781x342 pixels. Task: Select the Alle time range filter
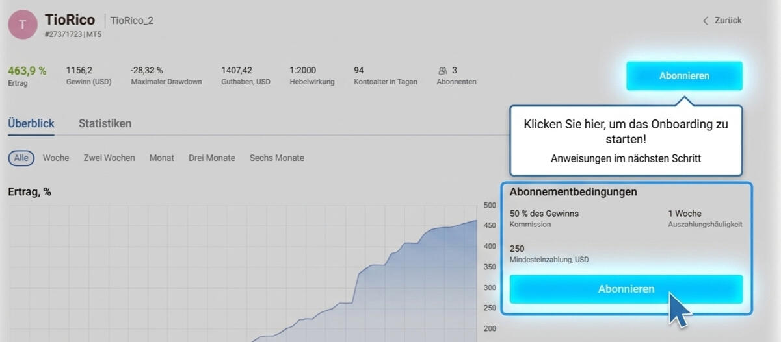pos(21,158)
